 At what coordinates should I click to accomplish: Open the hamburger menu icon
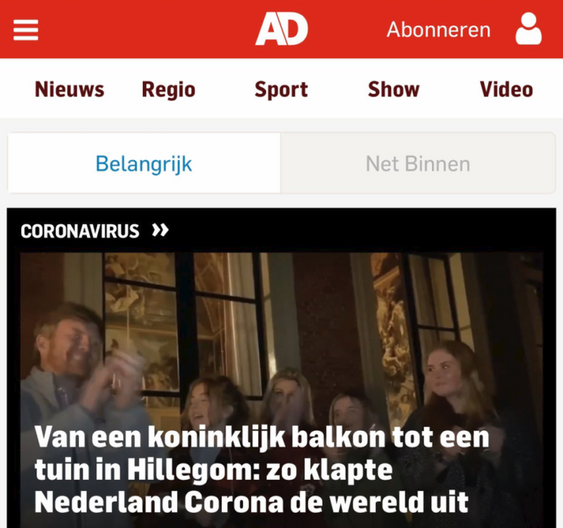pyautogui.click(x=26, y=29)
